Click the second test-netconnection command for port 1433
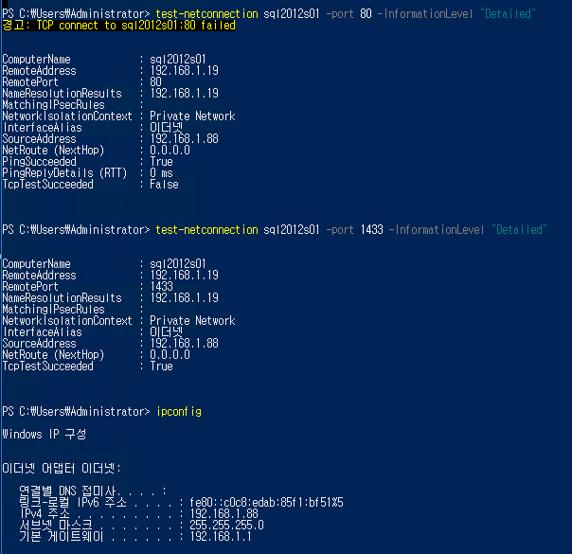 click(206, 230)
